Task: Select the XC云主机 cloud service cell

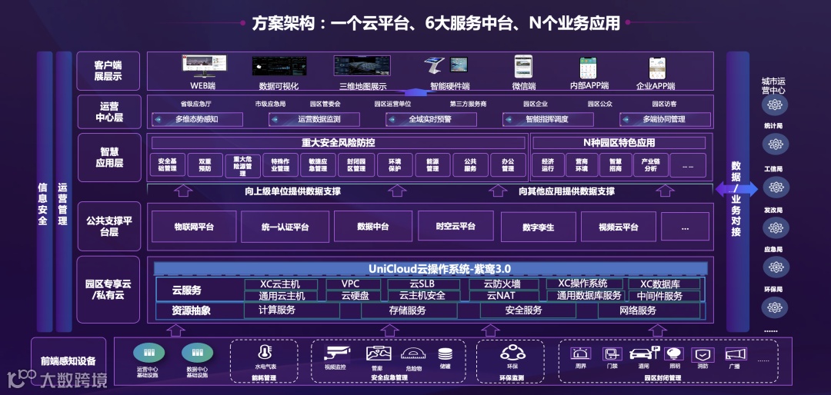Action: tap(281, 284)
